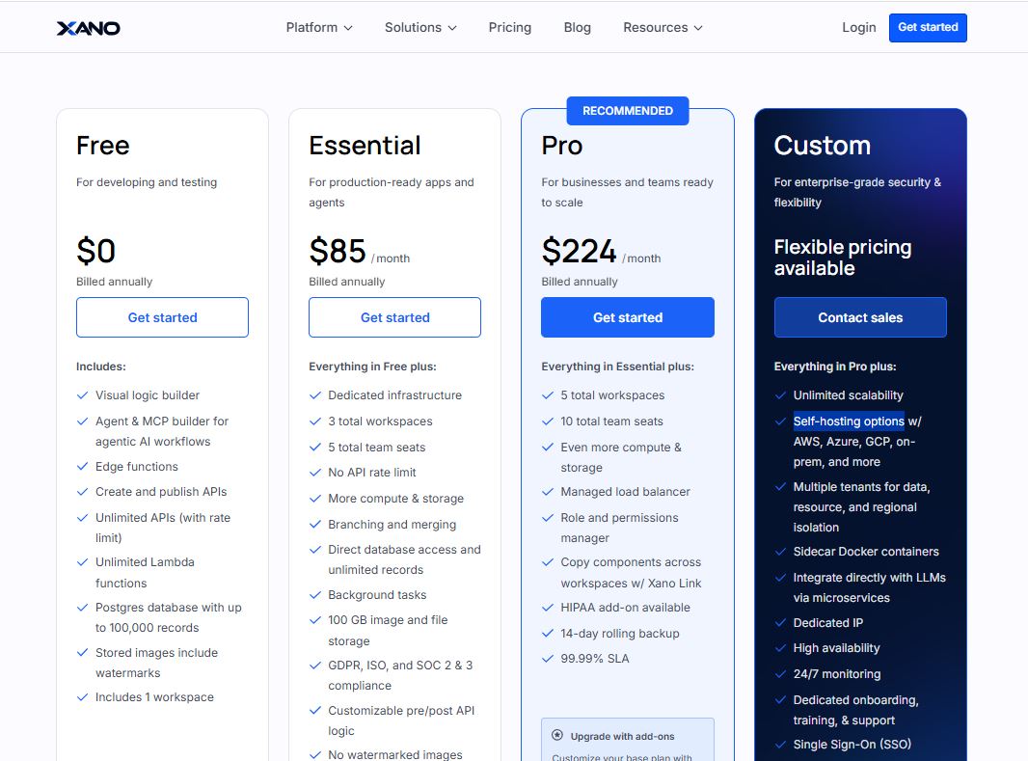Click Get started on the Essential plan
1028x761 pixels.
pos(394,317)
